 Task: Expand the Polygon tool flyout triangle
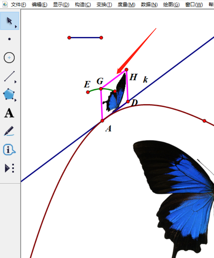tap(15, 100)
